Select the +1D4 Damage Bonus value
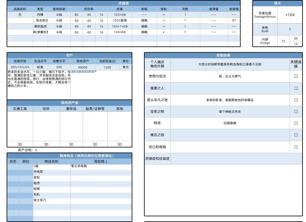306x222 pixels. [290, 15]
